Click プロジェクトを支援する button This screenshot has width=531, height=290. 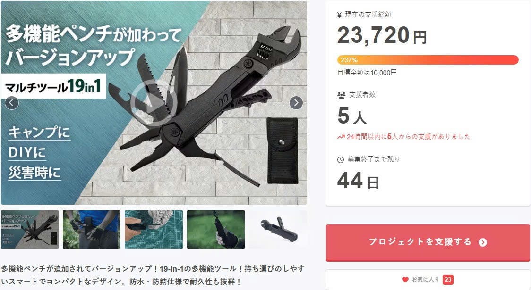(x=428, y=243)
